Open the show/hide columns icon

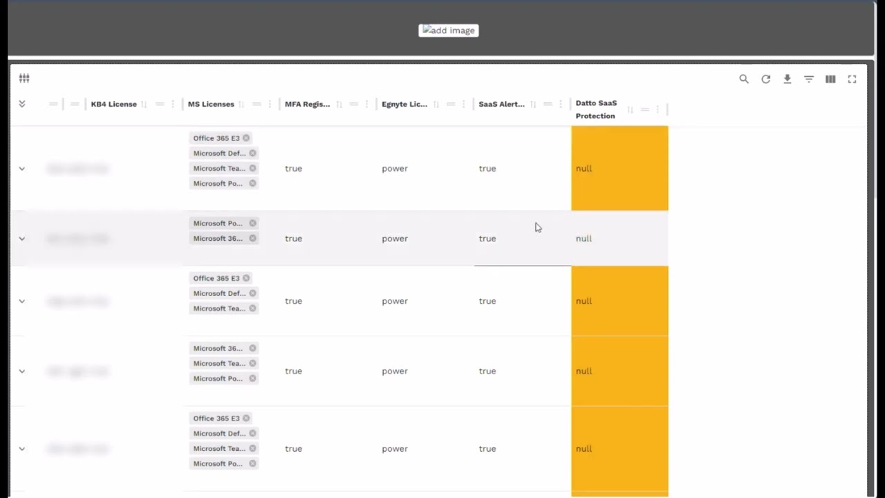830,79
